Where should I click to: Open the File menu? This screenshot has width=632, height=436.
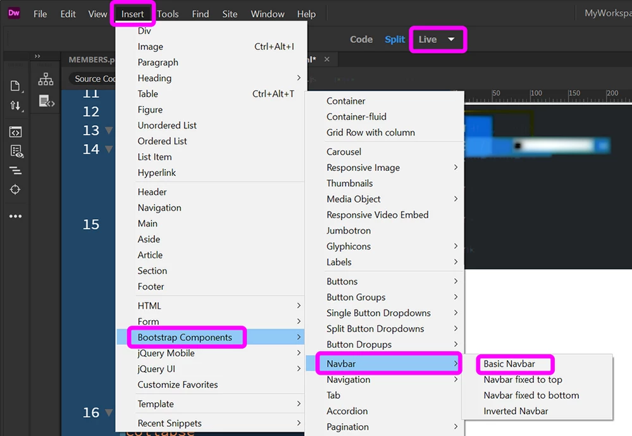tap(40, 14)
